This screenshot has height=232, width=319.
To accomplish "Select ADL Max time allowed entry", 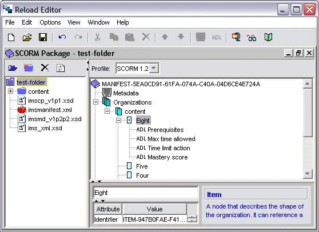I will pyautogui.click(x=166, y=139).
